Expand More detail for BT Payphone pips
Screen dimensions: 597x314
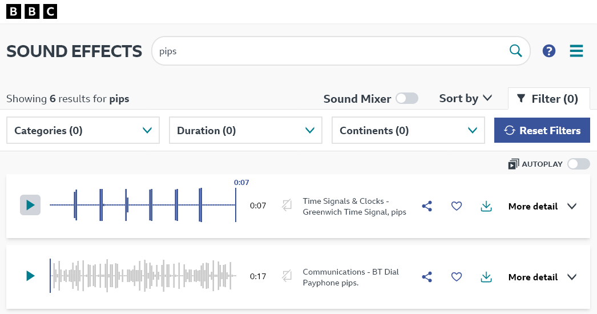542,277
